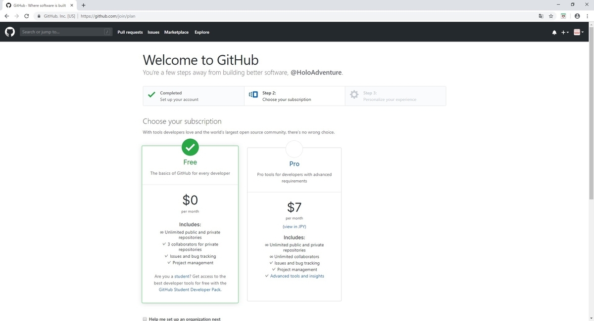The width and height of the screenshot is (594, 321).
Task: Select the GitHub browser tab
Action: [x=40, y=5]
